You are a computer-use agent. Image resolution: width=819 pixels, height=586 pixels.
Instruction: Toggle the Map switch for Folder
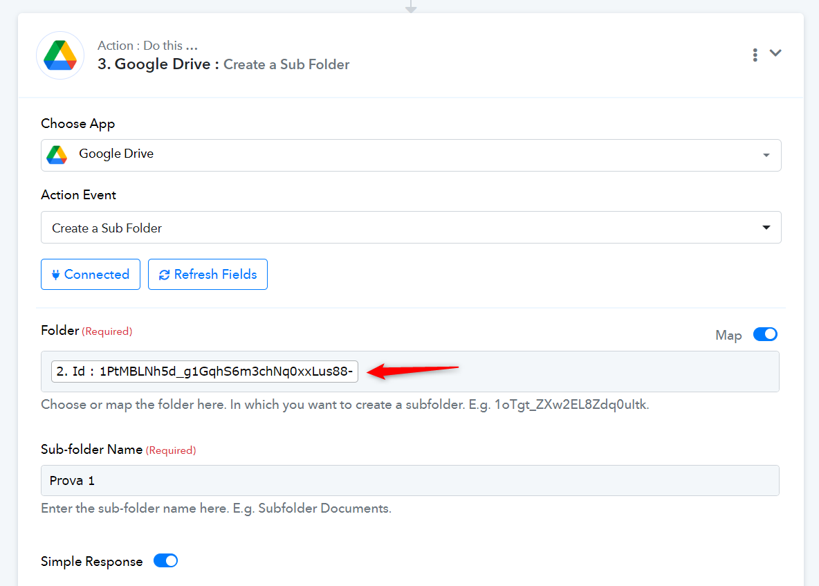764,334
